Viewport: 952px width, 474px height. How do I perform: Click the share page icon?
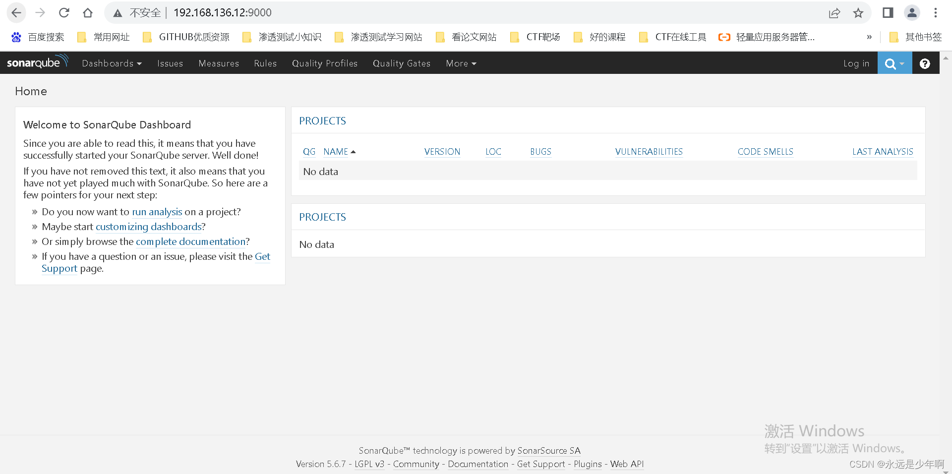[834, 13]
